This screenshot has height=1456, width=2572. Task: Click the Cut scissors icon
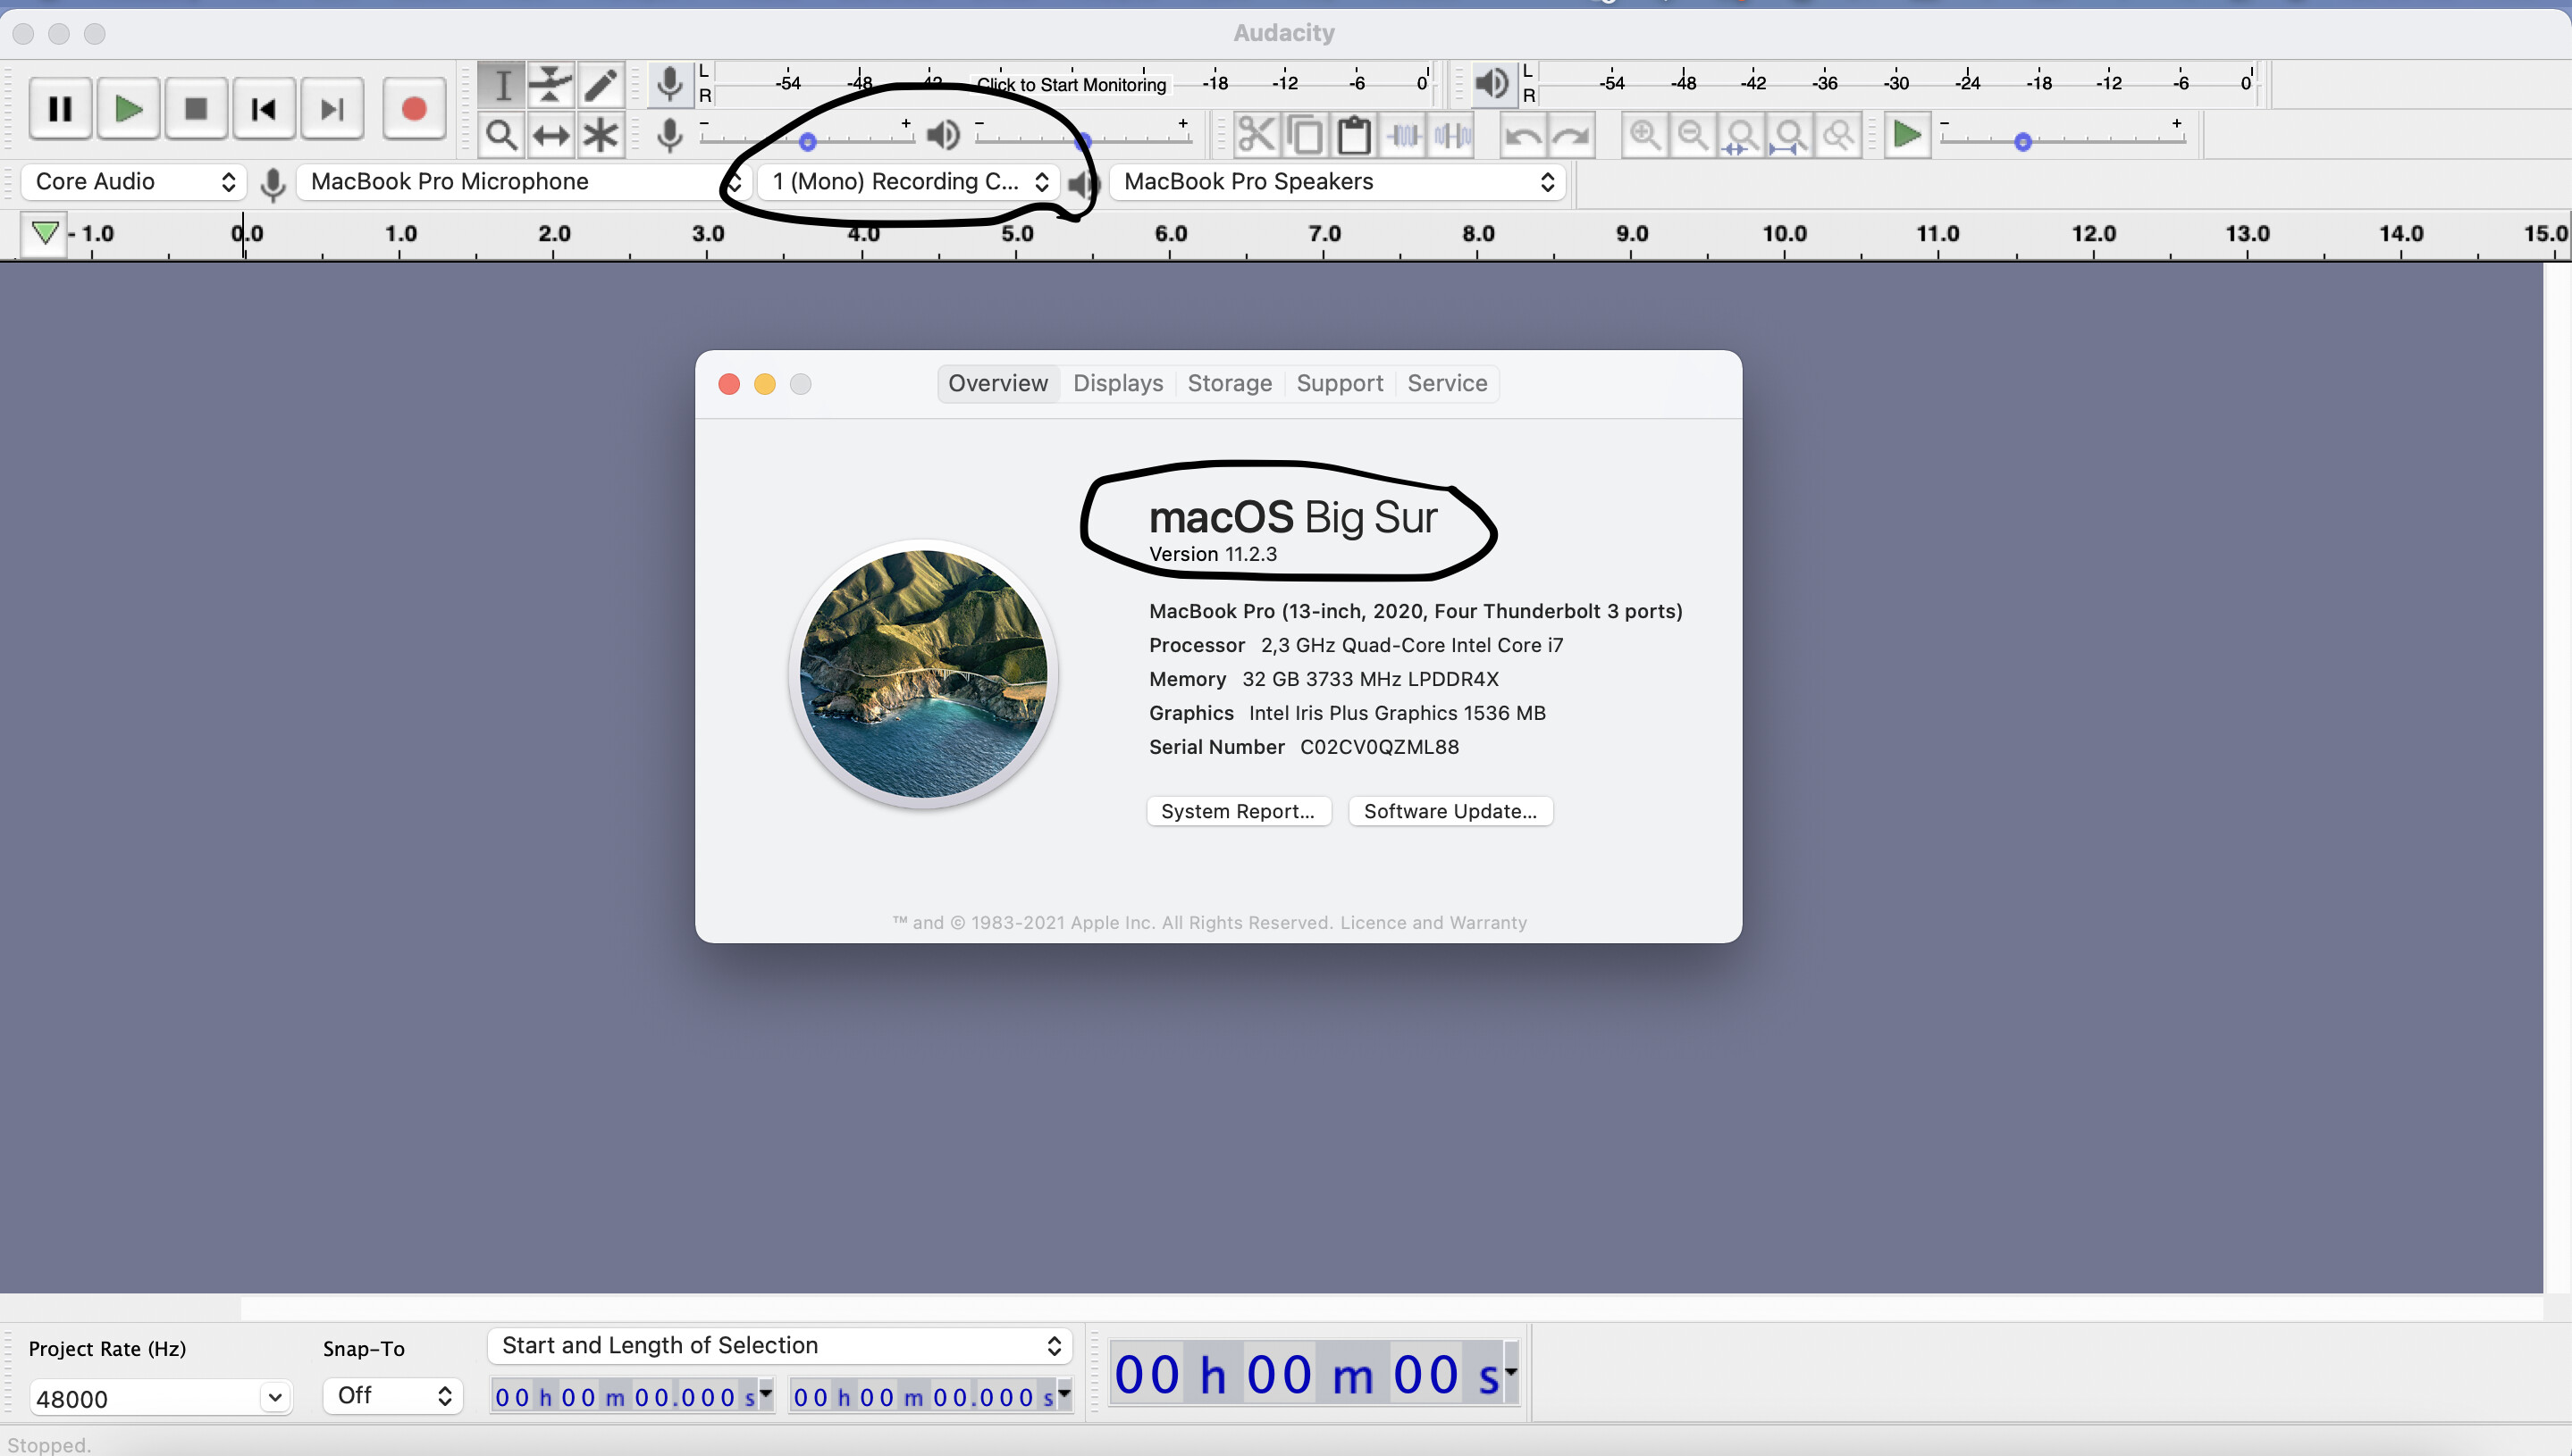point(1256,135)
